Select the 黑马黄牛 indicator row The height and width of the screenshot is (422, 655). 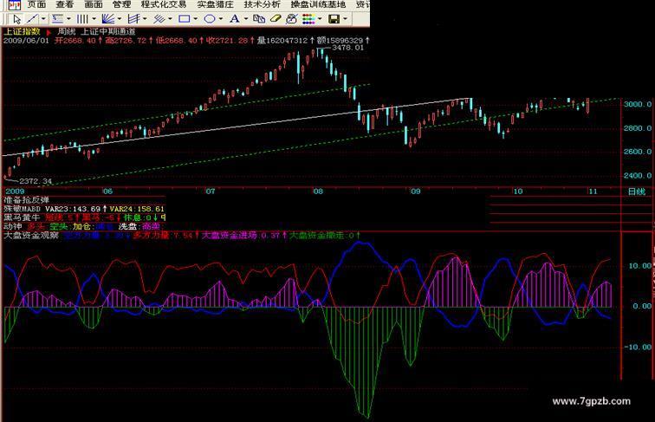click(x=84, y=217)
